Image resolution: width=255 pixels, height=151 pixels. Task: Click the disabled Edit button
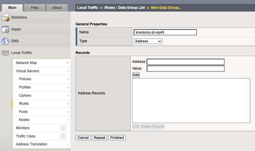pos(136,127)
